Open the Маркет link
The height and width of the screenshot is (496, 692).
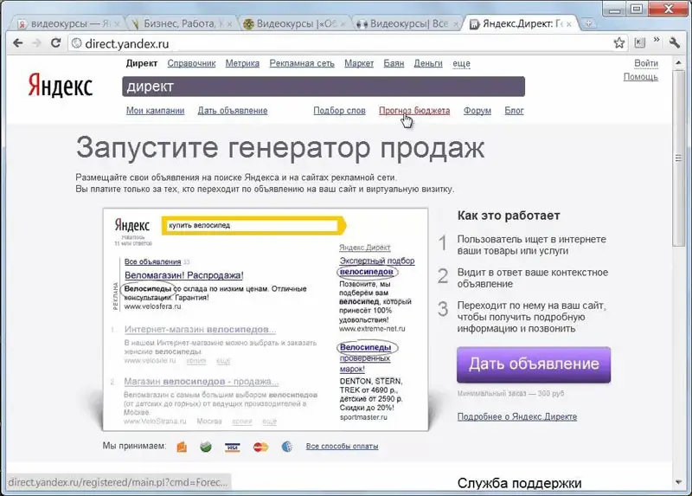tap(359, 63)
